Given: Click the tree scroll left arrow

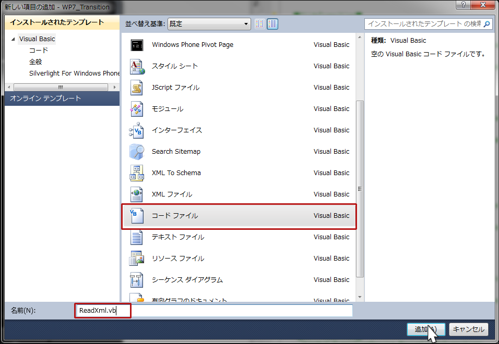Looking at the screenshot, I should tap(8, 87).
